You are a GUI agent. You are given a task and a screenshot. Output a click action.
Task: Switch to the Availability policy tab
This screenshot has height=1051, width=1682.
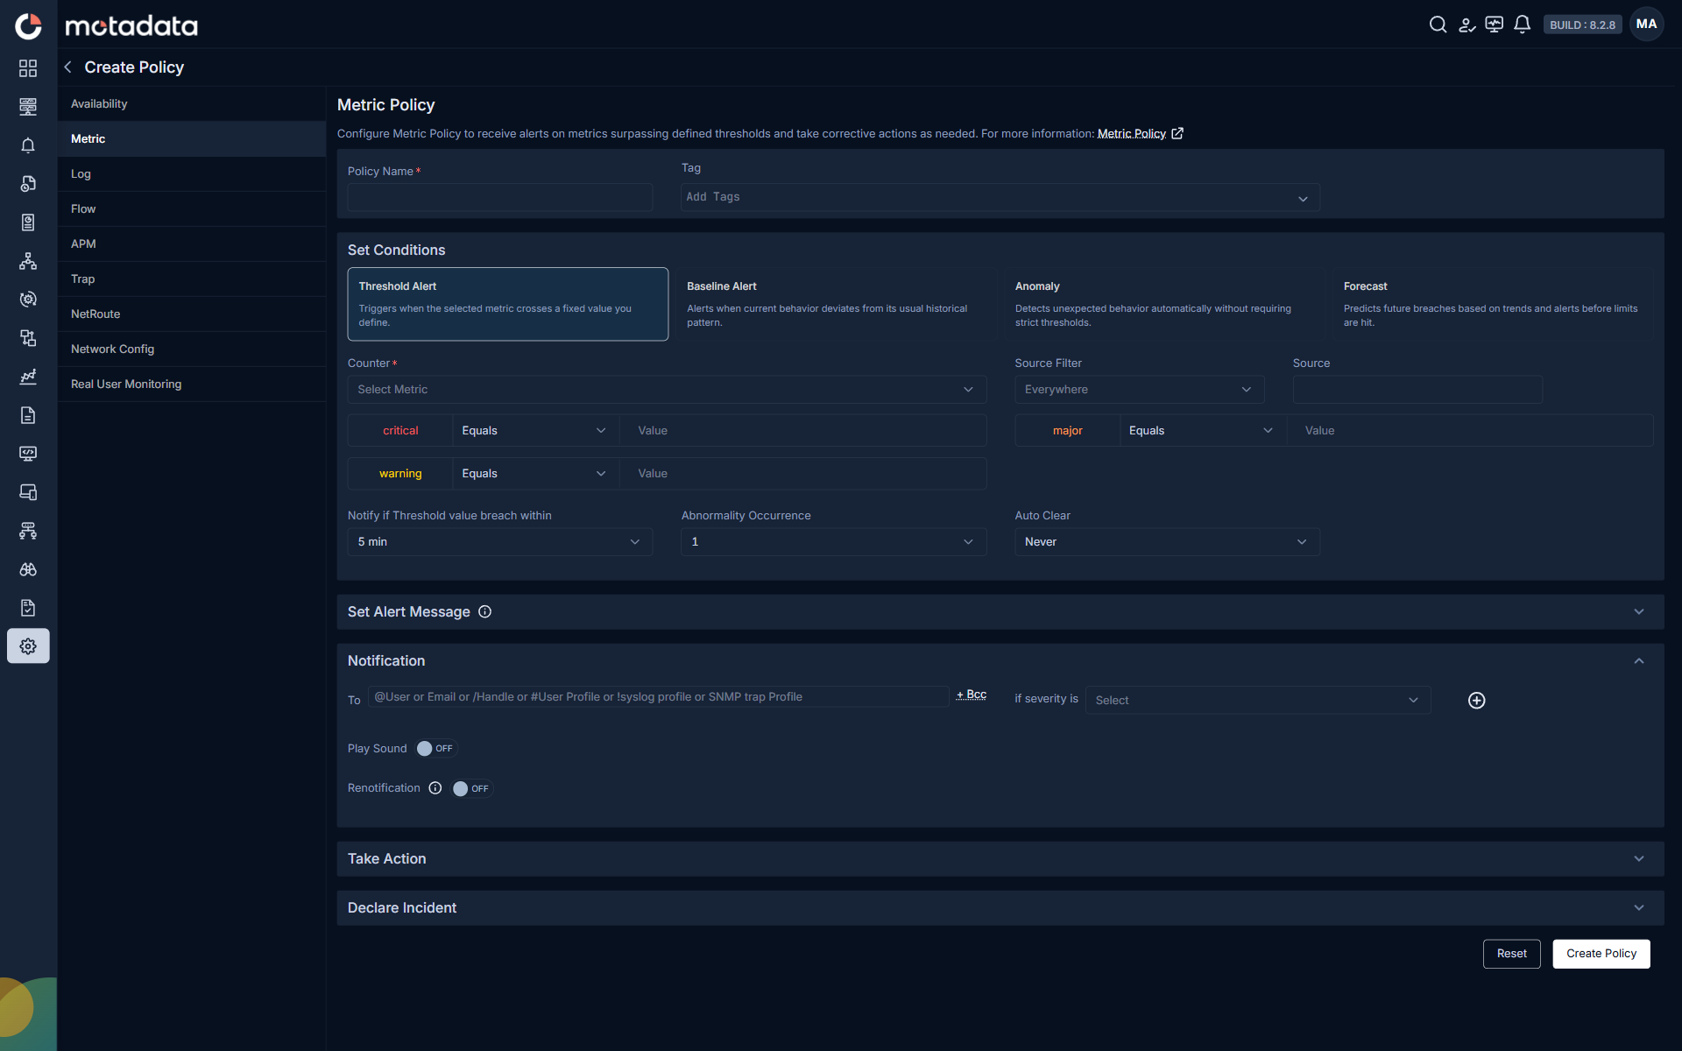[x=192, y=104]
